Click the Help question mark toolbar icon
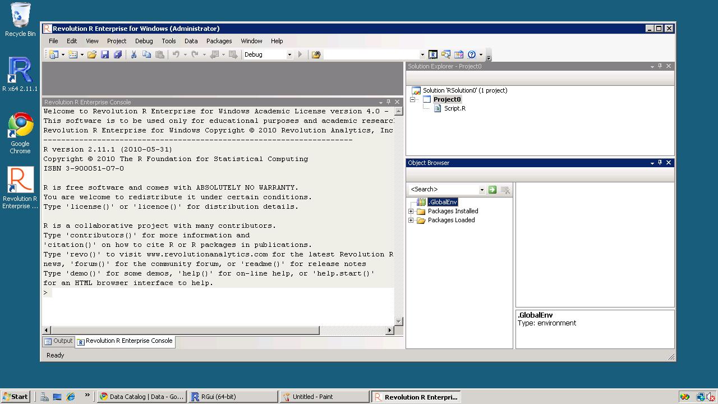This screenshot has height=404, width=718. coord(472,54)
